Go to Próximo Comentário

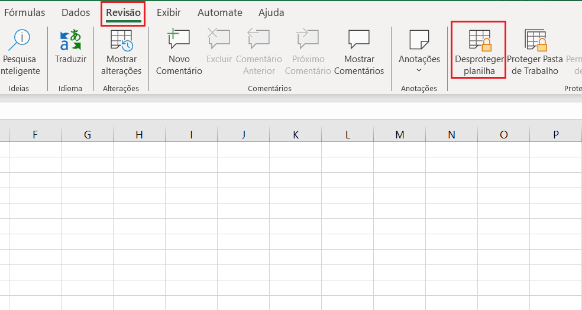(x=308, y=52)
